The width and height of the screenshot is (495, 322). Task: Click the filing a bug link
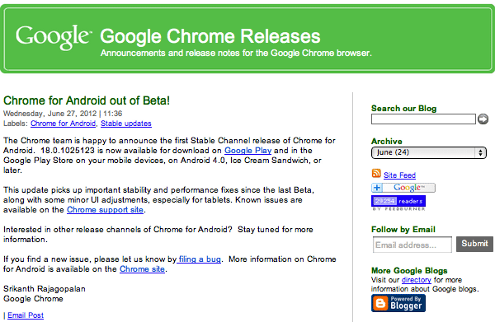tap(199, 259)
